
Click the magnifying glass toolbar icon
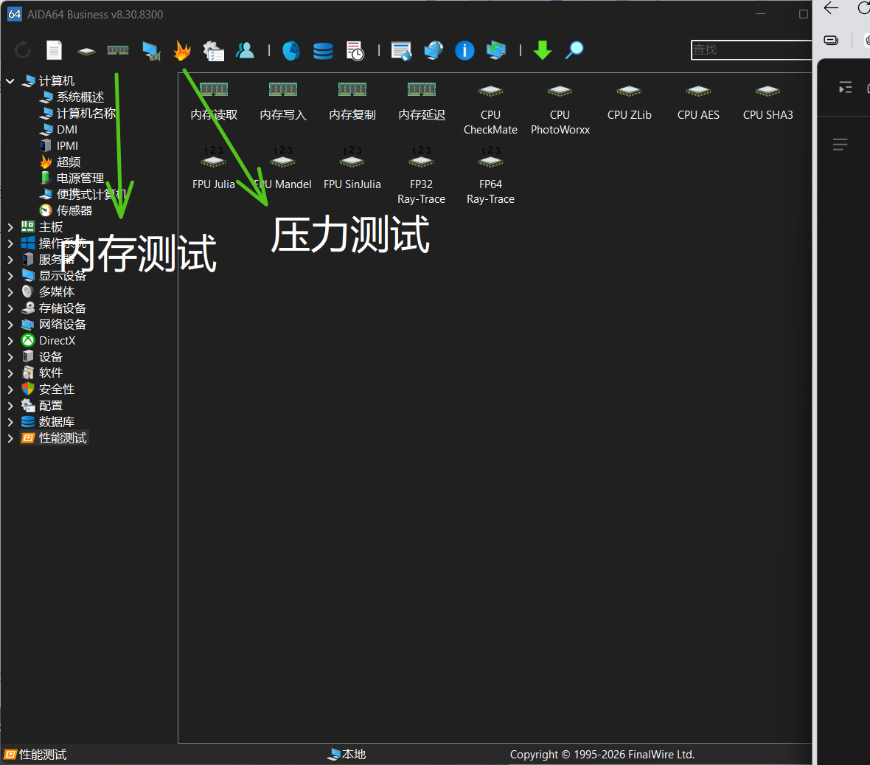[x=574, y=50]
